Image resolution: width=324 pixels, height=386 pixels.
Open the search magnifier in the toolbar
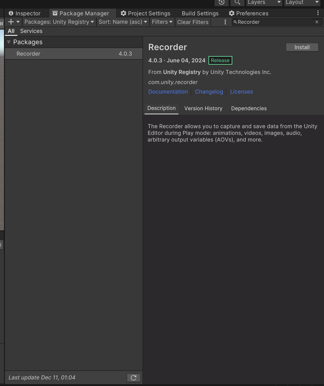pyautogui.click(x=237, y=3)
